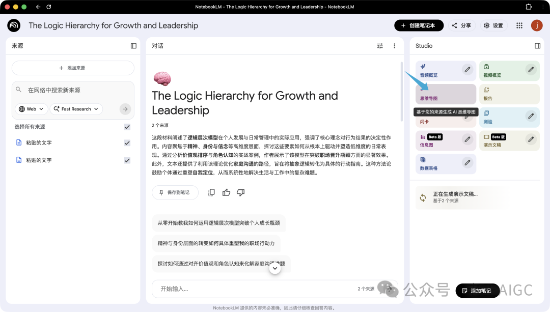Viewport: 550px width, 312px height.
Task: Open the Fast Research mode dropdown
Action: [76, 109]
